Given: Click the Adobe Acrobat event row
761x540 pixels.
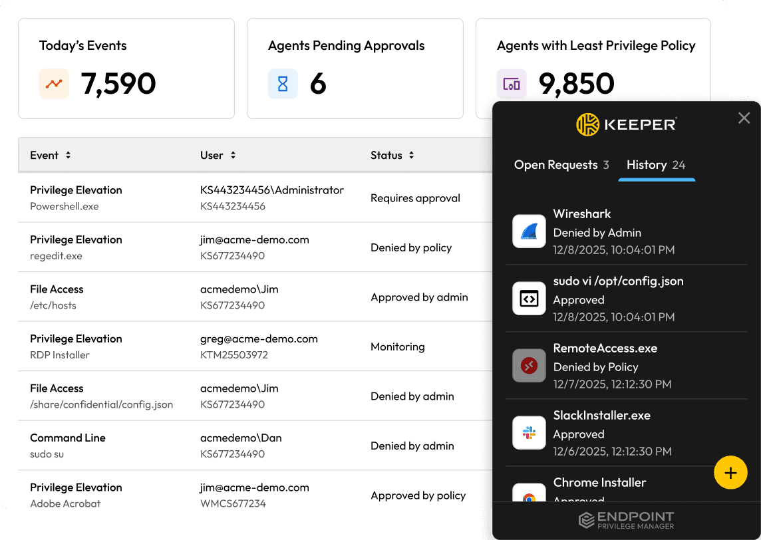Looking at the screenshot, I should pyautogui.click(x=255, y=495).
